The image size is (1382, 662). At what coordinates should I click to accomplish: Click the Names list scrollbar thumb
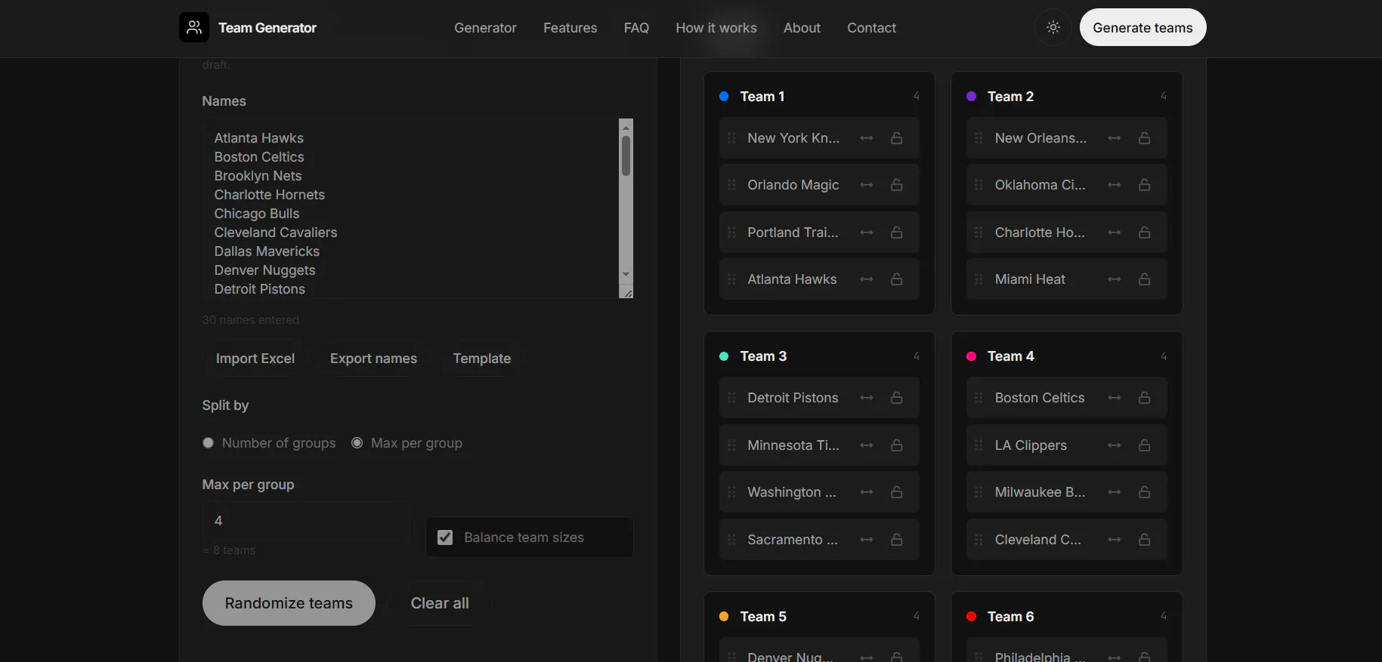[x=626, y=155]
